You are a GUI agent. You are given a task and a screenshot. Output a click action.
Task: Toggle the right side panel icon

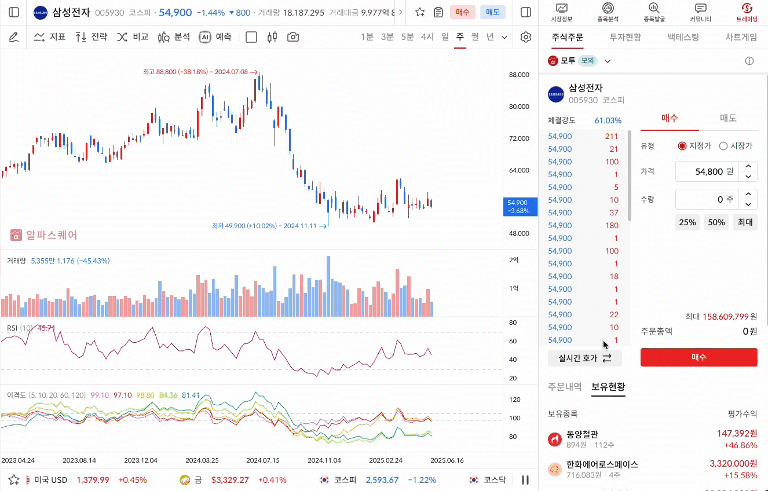tap(526, 12)
